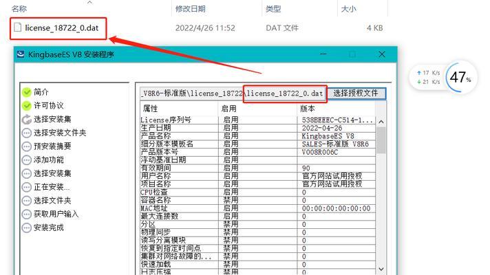
Task: Sort by 名称 column in Explorer
Action: pyautogui.click(x=19, y=9)
